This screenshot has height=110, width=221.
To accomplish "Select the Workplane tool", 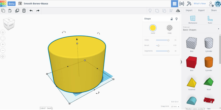I will pyautogui.click(x=193, y=20).
